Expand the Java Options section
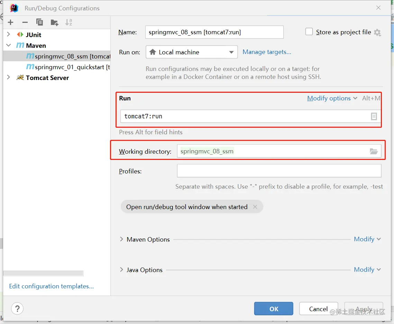Viewport: 394px width, 324px height. 121,270
